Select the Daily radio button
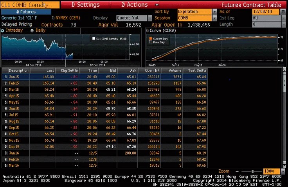The height and width of the screenshot is (187, 288). (32, 31)
